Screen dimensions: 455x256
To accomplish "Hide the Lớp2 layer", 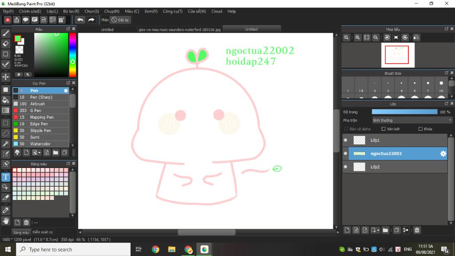I will point(345,167).
